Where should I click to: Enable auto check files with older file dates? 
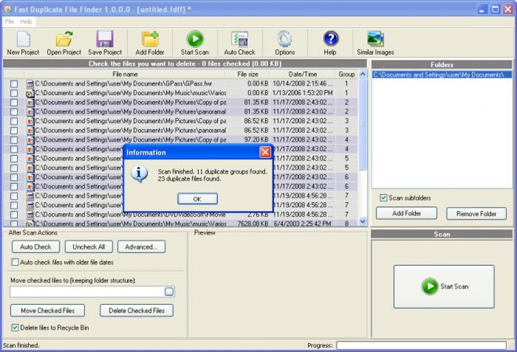[x=14, y=262]
